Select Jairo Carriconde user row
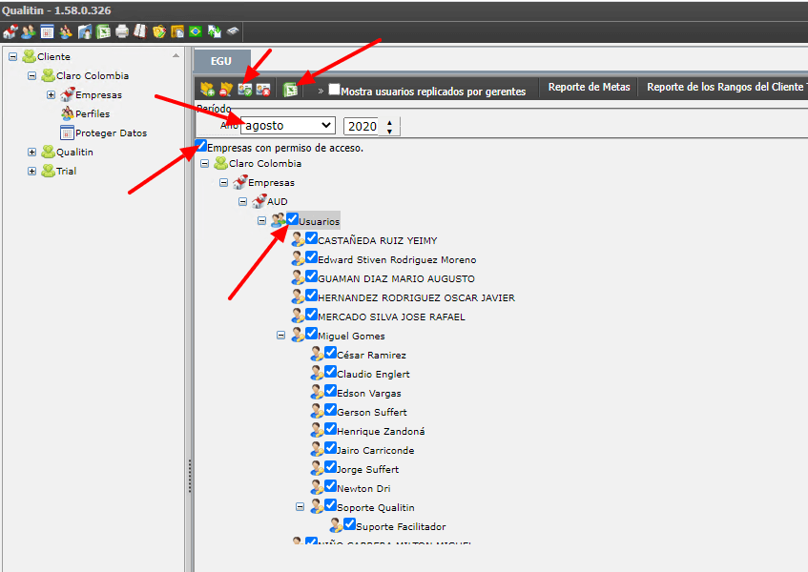808x572 pixels. pos(376,450)
